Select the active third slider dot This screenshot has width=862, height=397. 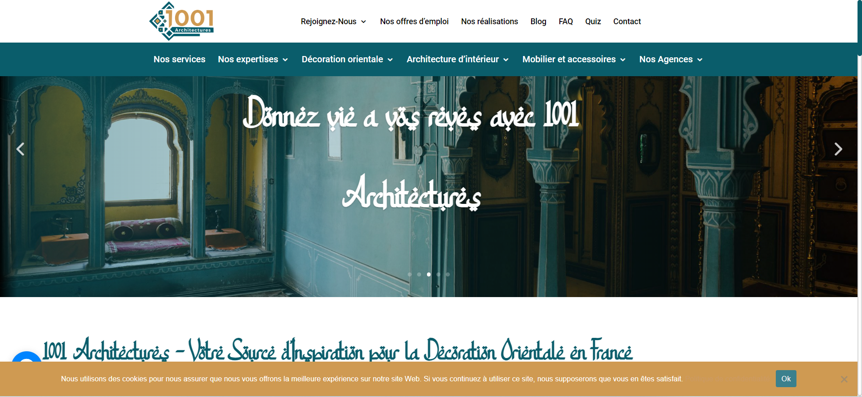[x=429, y=274]
